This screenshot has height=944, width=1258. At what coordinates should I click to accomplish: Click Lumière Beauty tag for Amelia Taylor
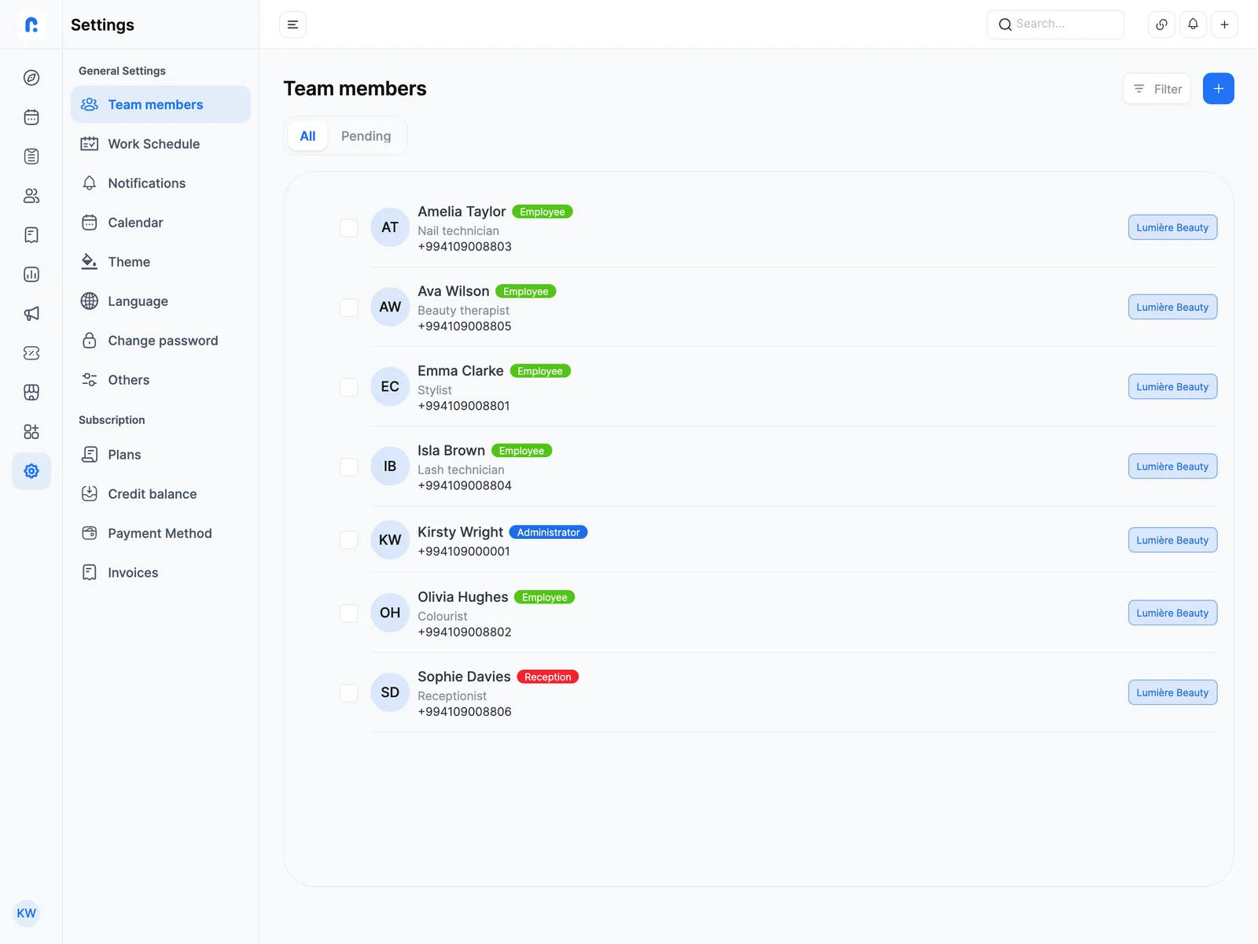1172,227
